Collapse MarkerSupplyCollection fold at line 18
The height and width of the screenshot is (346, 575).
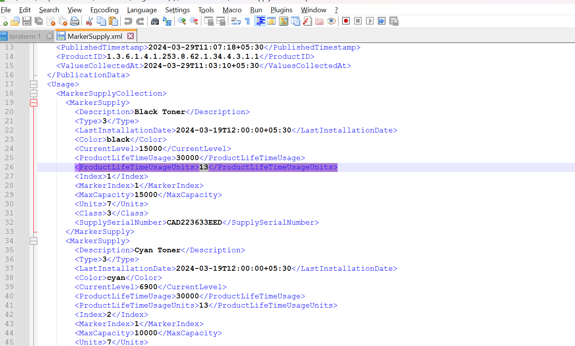tap(34, 93)
